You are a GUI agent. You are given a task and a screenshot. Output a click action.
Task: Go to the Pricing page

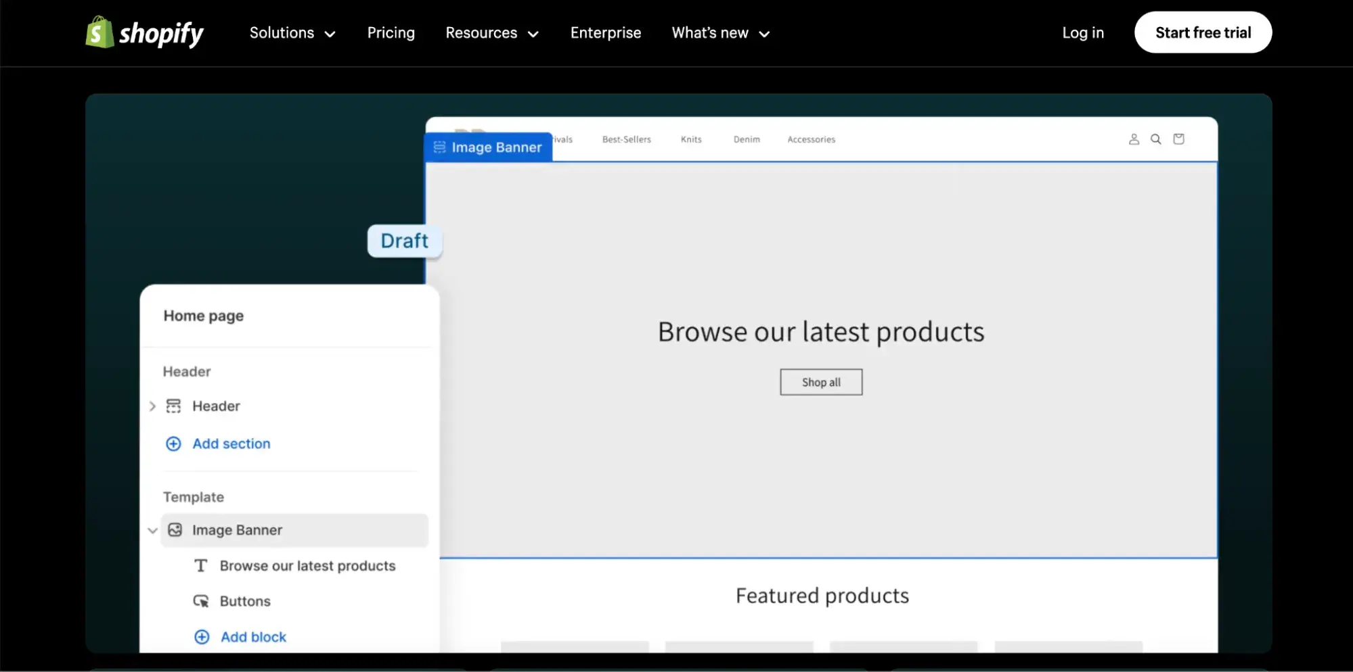pyautogui.click(x=391, y=33)
